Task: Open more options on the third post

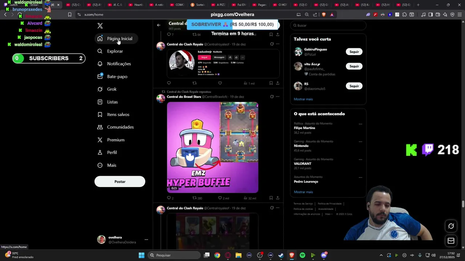Action: point(278,208)
